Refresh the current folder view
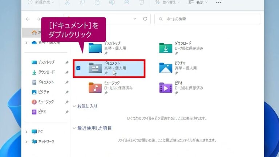The image size is (279, 157). [145, 19]
